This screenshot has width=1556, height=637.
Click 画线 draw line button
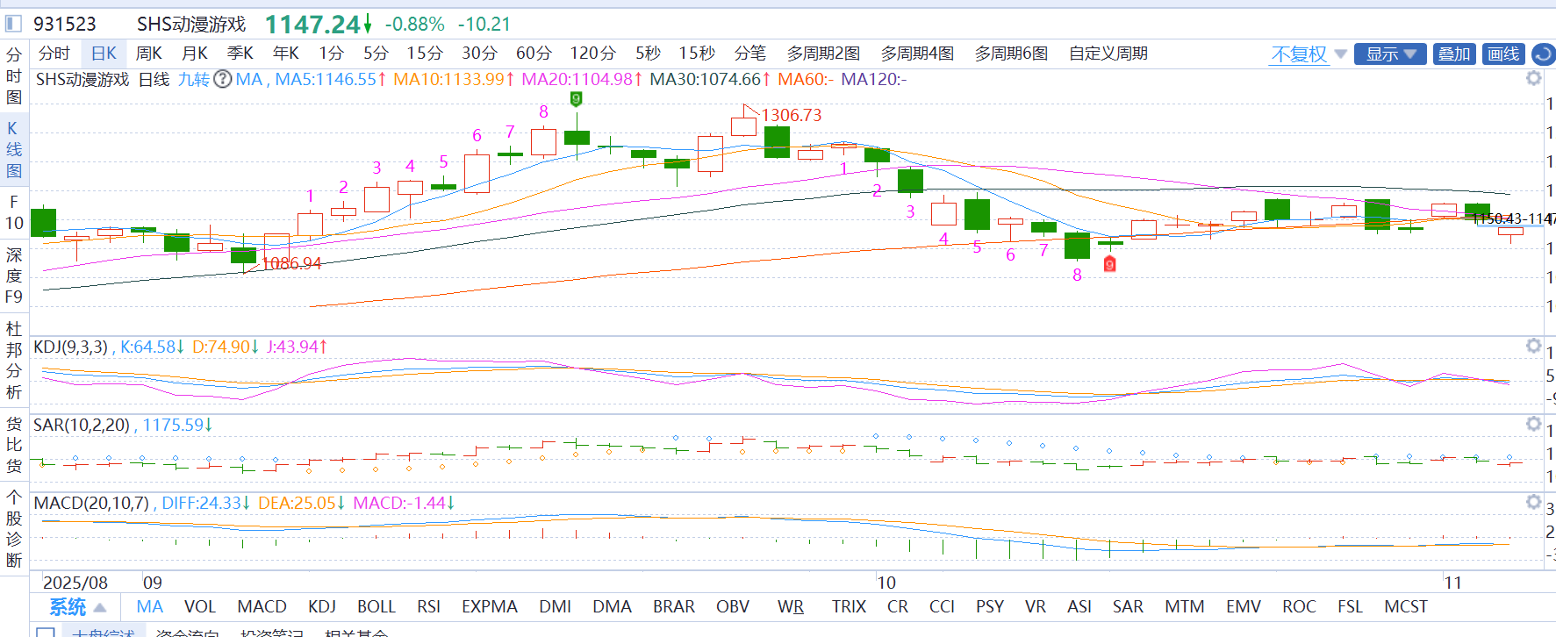pos(1504,54)
